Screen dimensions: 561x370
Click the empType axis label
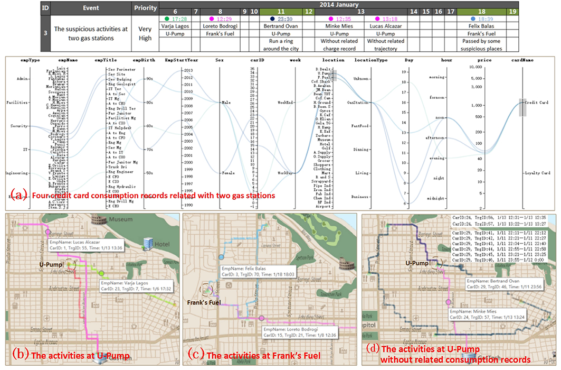coord(30,60)
